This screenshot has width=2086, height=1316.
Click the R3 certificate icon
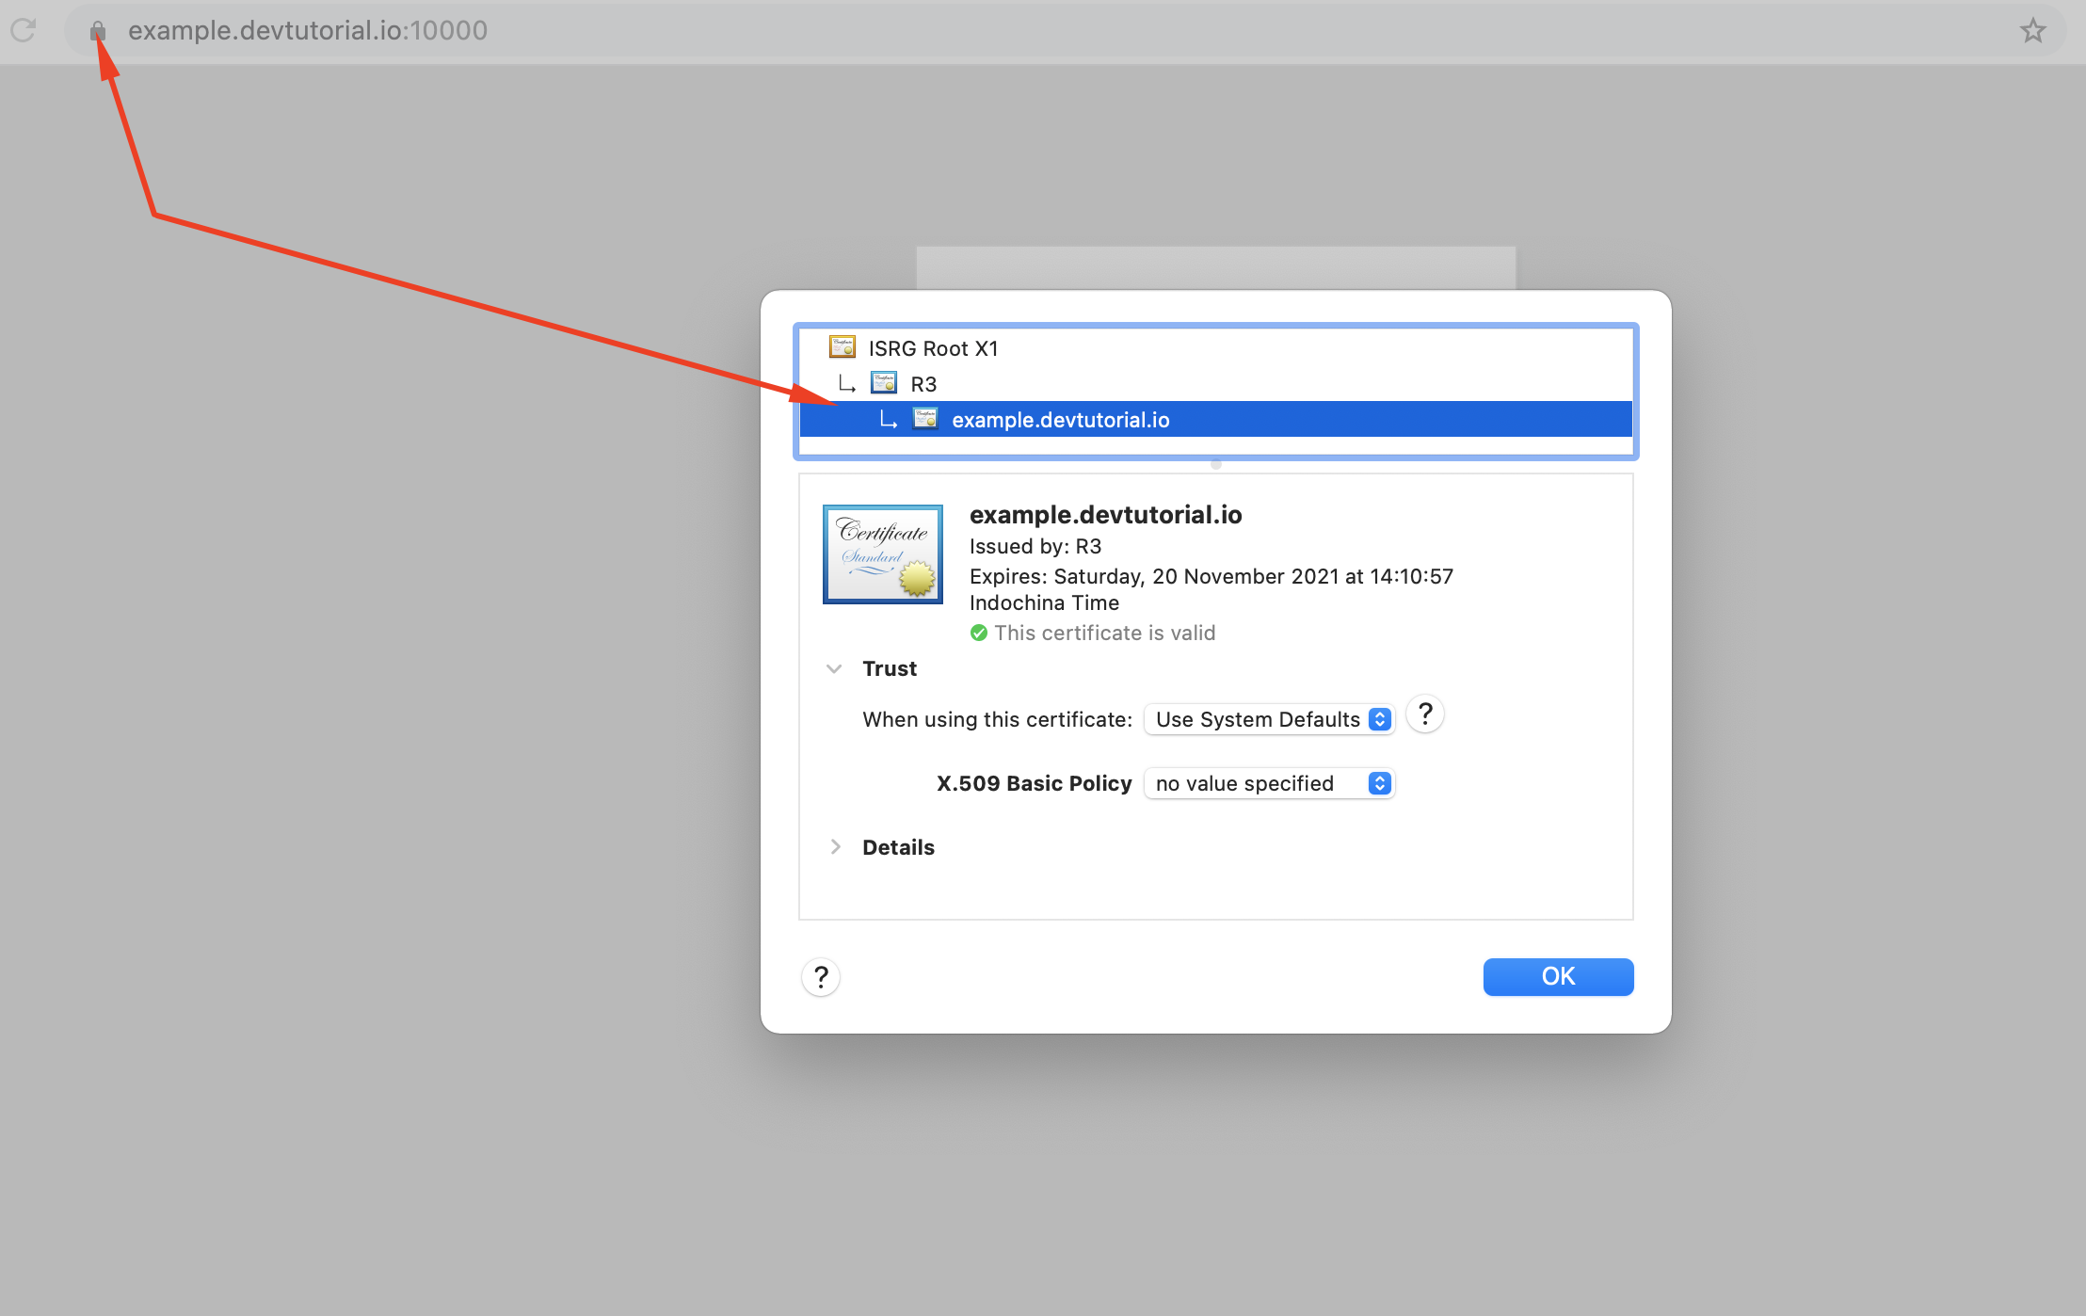point(883,383)
